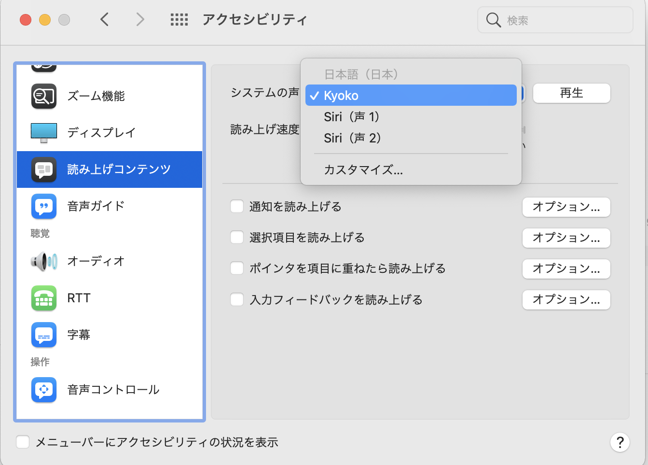The width and height of the screenshot is (648, 465).
Task: Enable the 通知を読み上げる checkbox
Action: point(237,207)
